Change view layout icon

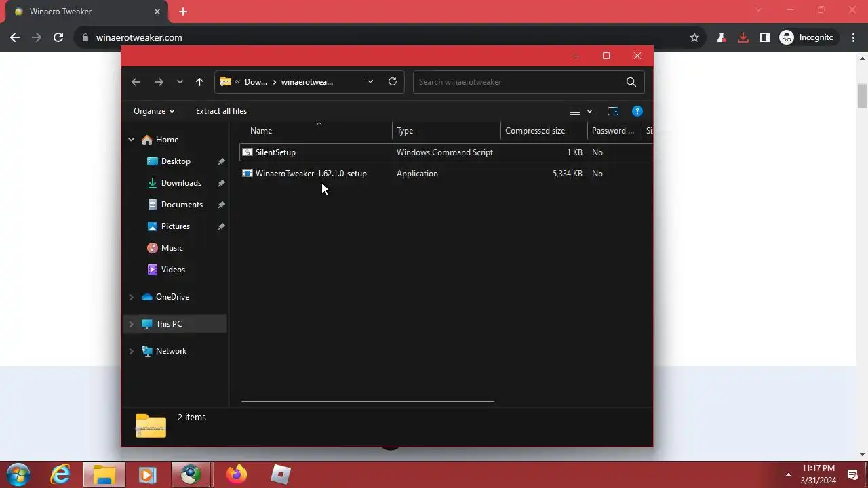(575, 111)
